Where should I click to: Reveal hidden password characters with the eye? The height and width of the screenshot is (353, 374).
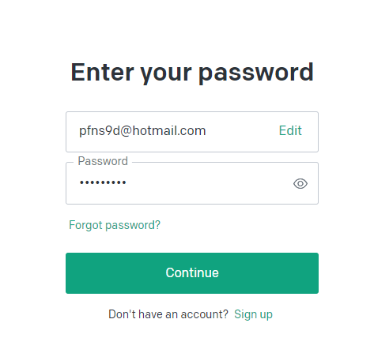(300, 183)
